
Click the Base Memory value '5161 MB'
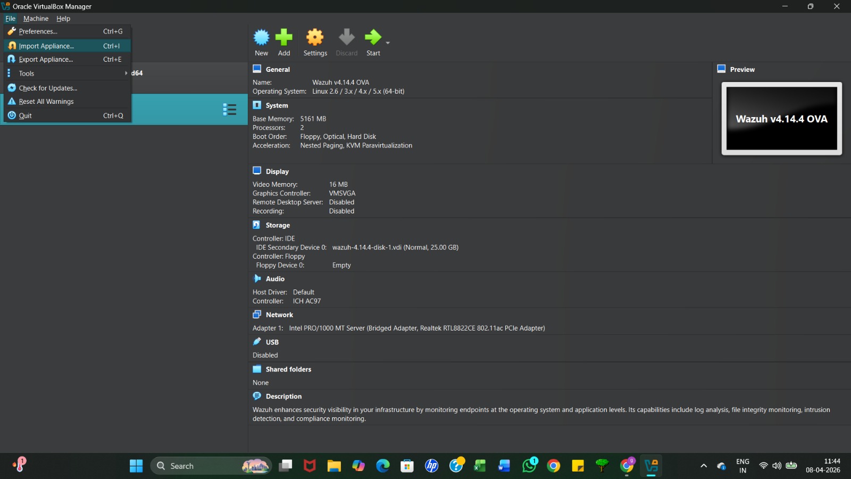point(313,119)
